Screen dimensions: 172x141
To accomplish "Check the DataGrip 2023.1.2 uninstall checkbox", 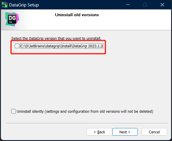I will click(x=17, y=46).
